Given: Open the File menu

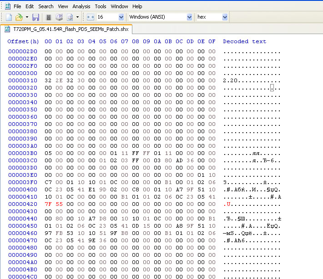Looking at the screenshot, I should [17, 6].
